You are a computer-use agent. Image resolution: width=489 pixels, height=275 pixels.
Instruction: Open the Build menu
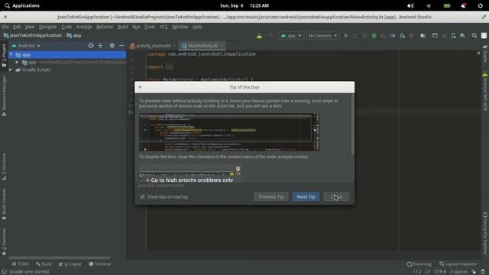pos(123,27)
